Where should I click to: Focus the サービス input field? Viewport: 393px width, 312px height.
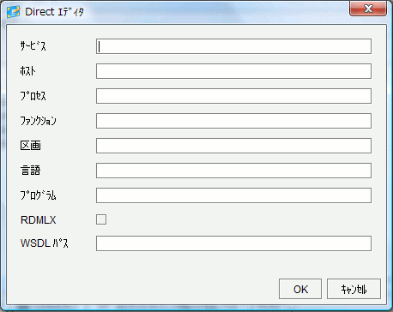click(x=233, y=46)
